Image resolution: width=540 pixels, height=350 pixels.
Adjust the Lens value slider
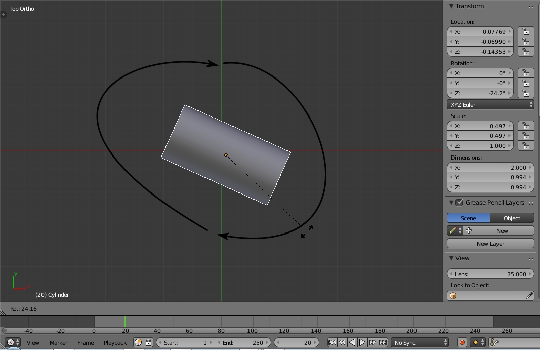tap(490, 274)
